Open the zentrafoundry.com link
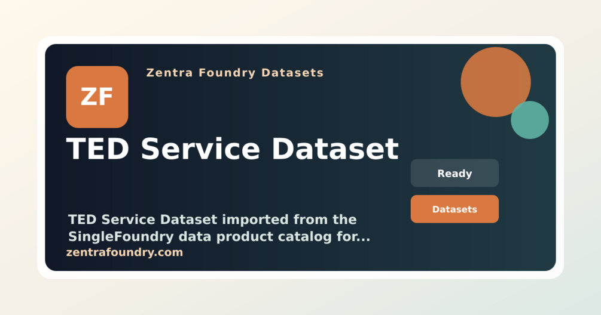Viewport: 601px width, 315px height. (x=124, y=252)
